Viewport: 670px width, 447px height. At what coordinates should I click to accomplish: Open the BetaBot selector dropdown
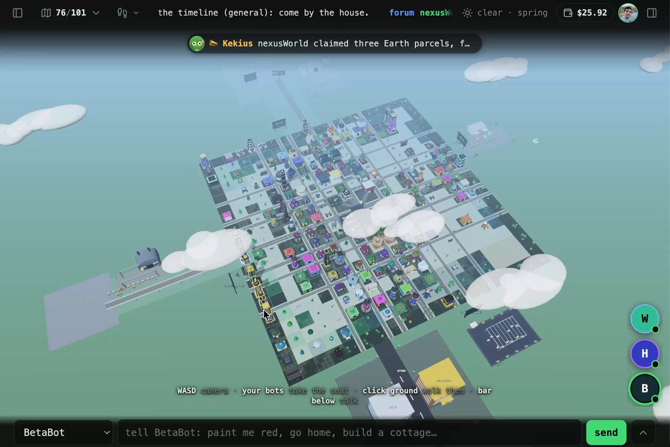point(64,432)
